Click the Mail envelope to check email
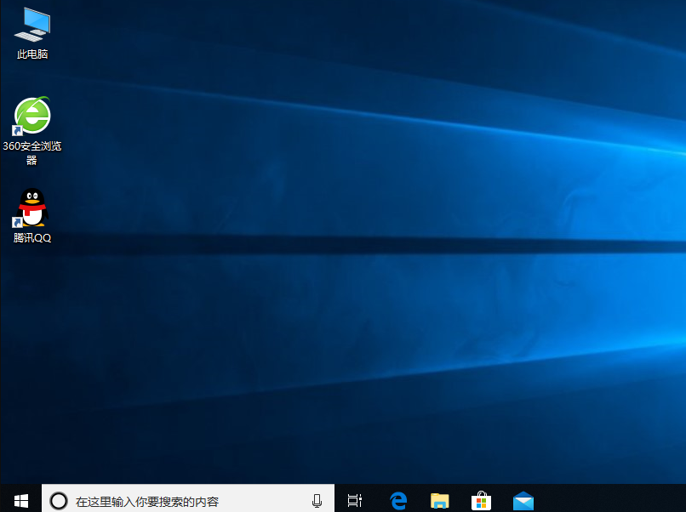This screenshot has height=512, width=686. click(523, 500)
